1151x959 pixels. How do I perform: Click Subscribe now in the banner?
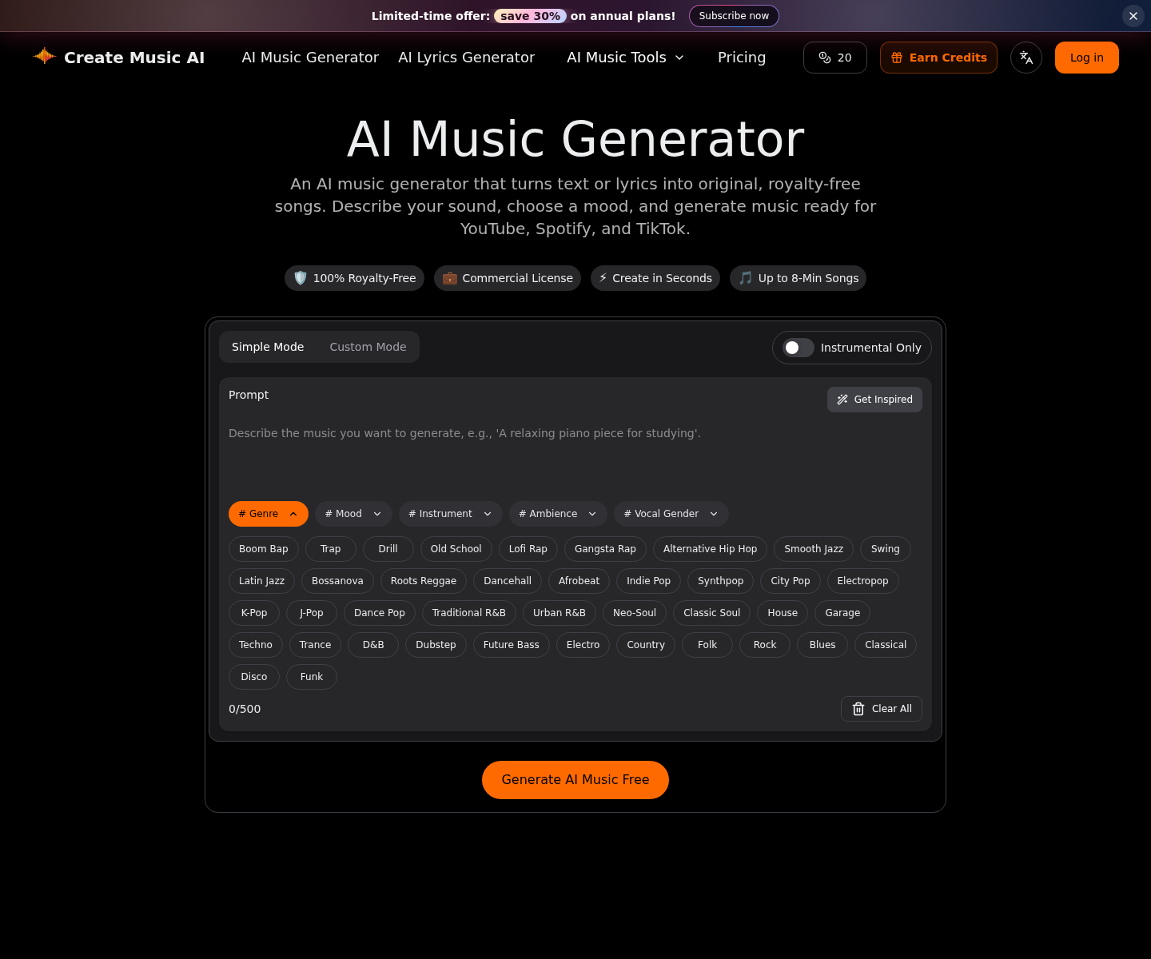coord(734,16)
